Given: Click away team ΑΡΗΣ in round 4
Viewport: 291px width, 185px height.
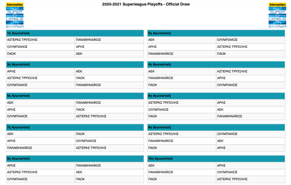Looking at the screenshot, I should 221,78.
